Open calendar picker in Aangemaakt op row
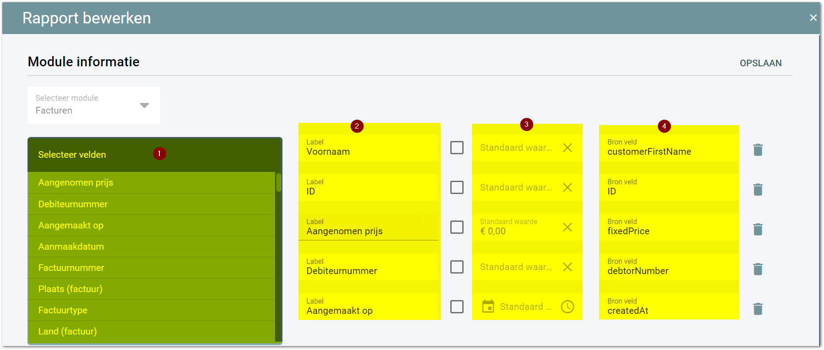The height and width of the screenshot is (350, 824). [x=488, y=306]
